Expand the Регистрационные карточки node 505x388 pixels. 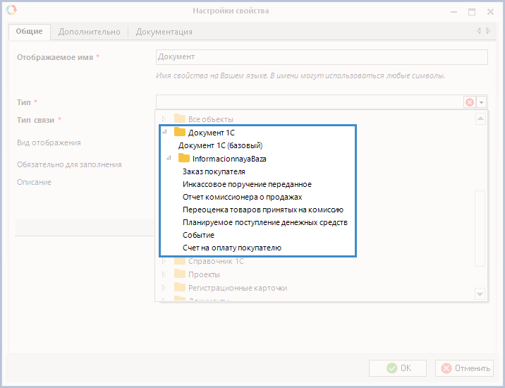click(x=164, y=287)
